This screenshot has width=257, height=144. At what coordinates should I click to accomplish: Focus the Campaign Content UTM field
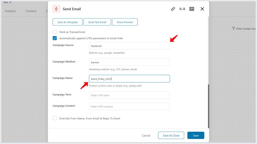[x=129, y=106]
